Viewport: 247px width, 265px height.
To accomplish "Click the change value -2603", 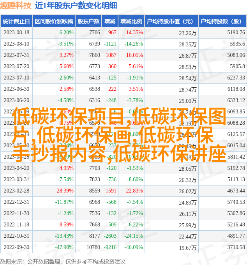I will (110, 236).
